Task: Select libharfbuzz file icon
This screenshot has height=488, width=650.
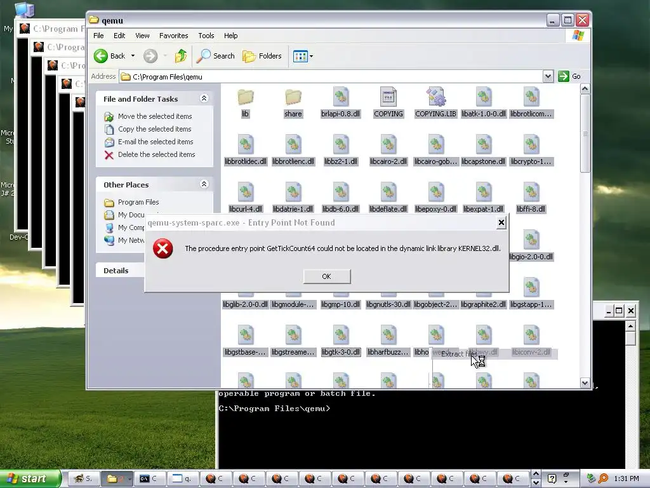Action: [388, 335]
